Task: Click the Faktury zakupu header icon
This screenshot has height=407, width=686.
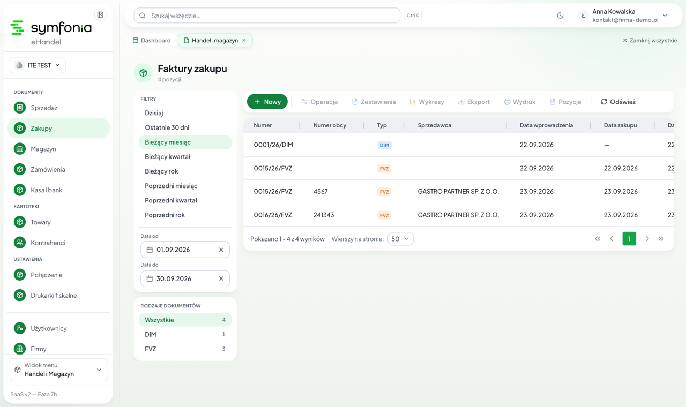Action: coord(143,73)
